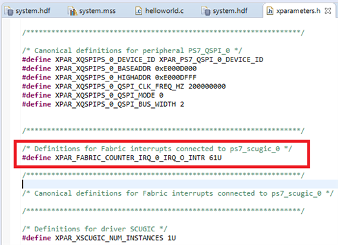Click the system.mss tab file icon
The width and height of the screenshot is (338, 245).
click(x=72, y=11)
